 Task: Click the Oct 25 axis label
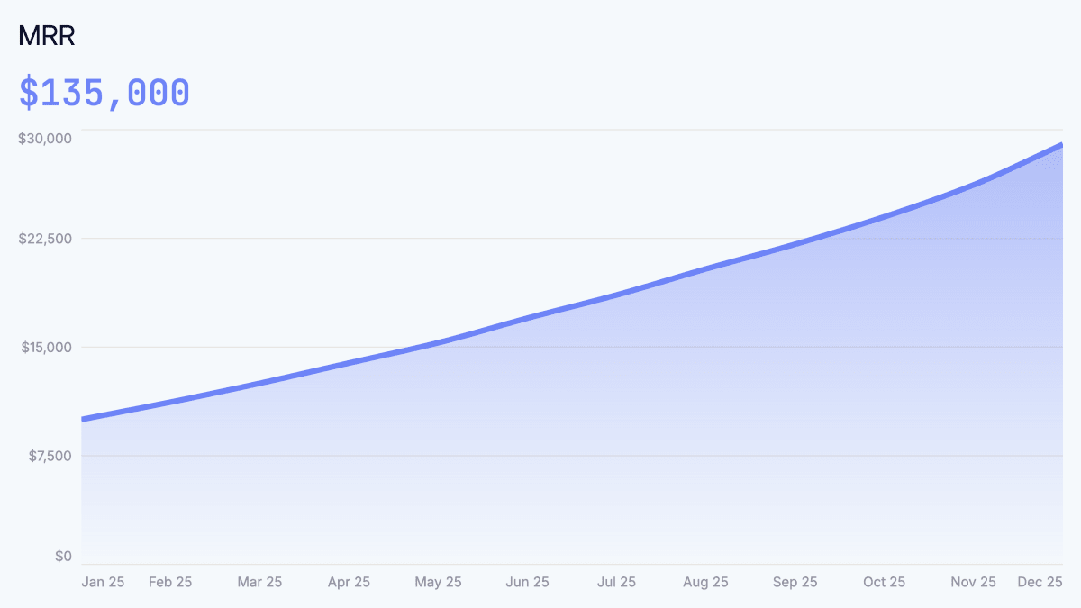click(x=884, y=582)
